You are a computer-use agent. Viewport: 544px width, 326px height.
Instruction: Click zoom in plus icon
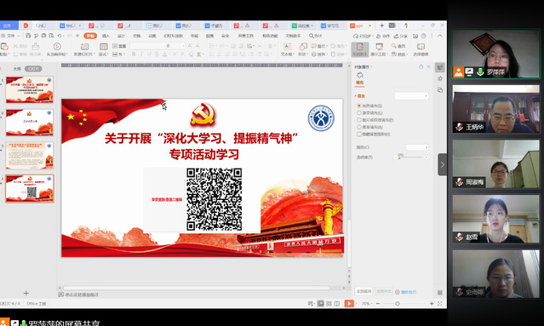click(x=432, y=304)
